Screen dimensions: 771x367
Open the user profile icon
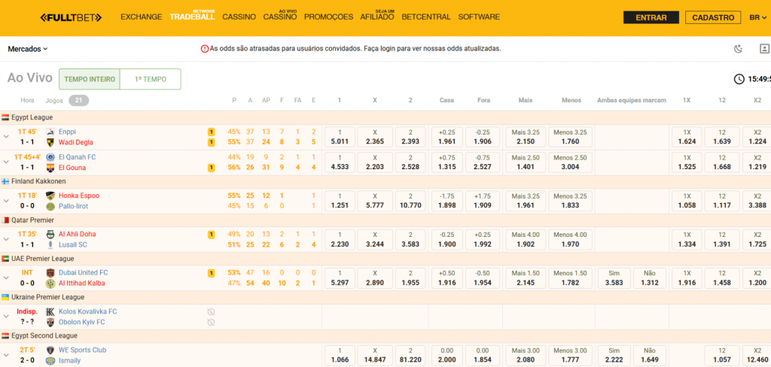[765, 49]
